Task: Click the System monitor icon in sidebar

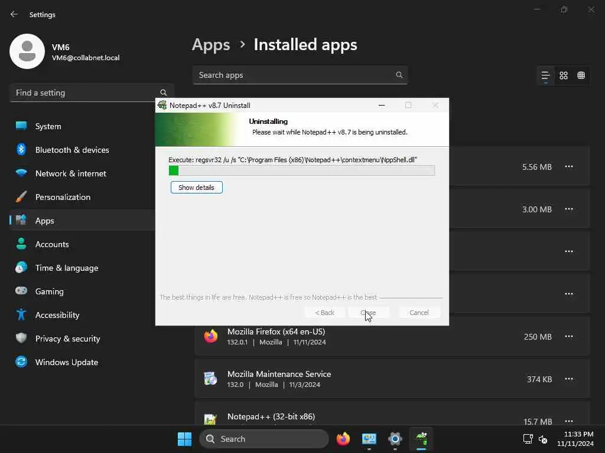Action: tap(21, 126)
